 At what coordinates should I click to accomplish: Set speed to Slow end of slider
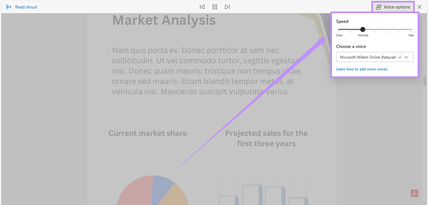339,29
